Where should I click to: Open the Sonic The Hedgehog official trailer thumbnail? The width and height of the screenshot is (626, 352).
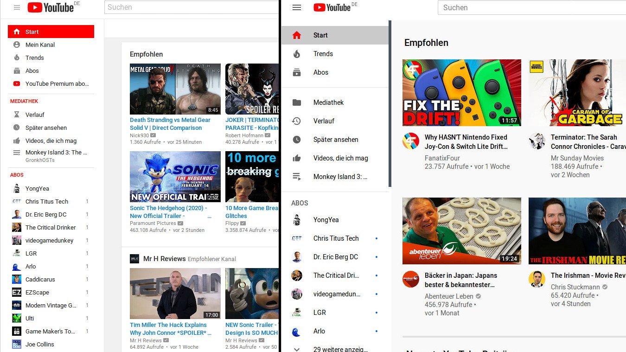tap(175, 177)
